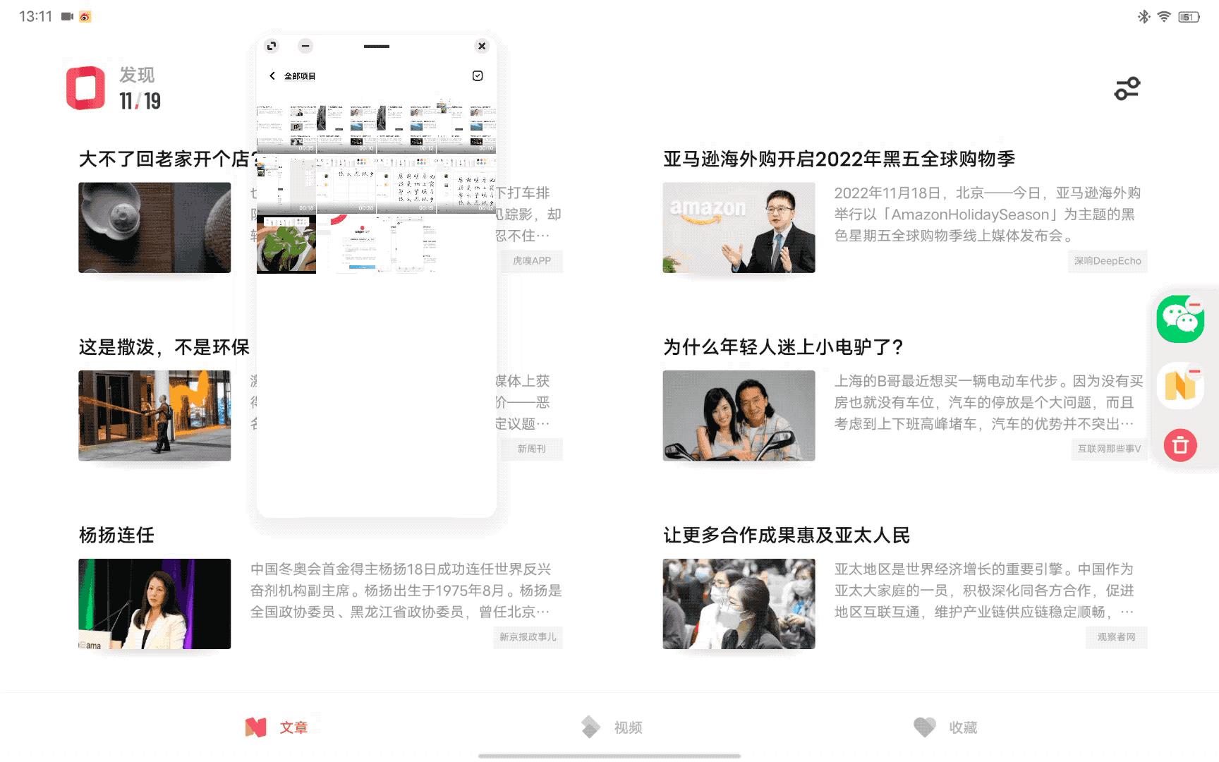The image size is (1219, 762).
Task: Tap the home gesture bar at bottom
Action: point(609,756)
